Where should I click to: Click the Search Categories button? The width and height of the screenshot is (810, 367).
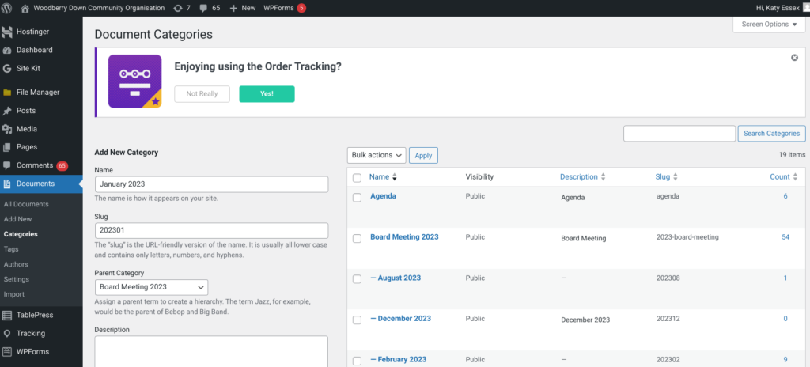771,134
